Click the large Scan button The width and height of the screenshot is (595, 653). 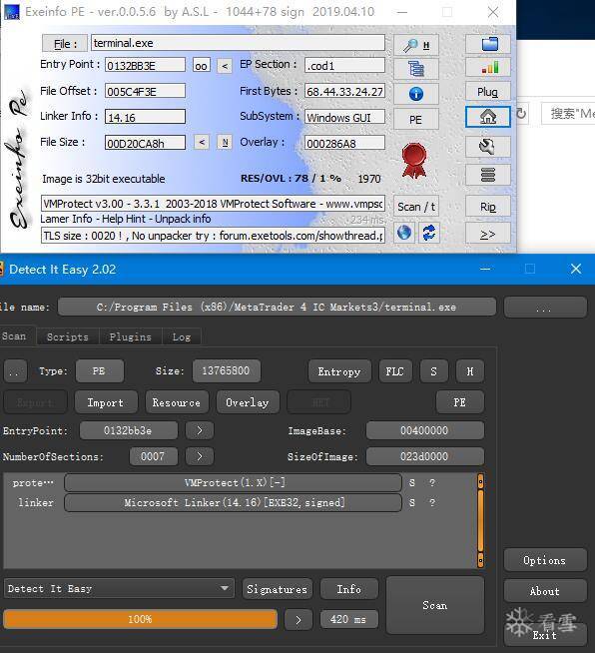[435, 605]
